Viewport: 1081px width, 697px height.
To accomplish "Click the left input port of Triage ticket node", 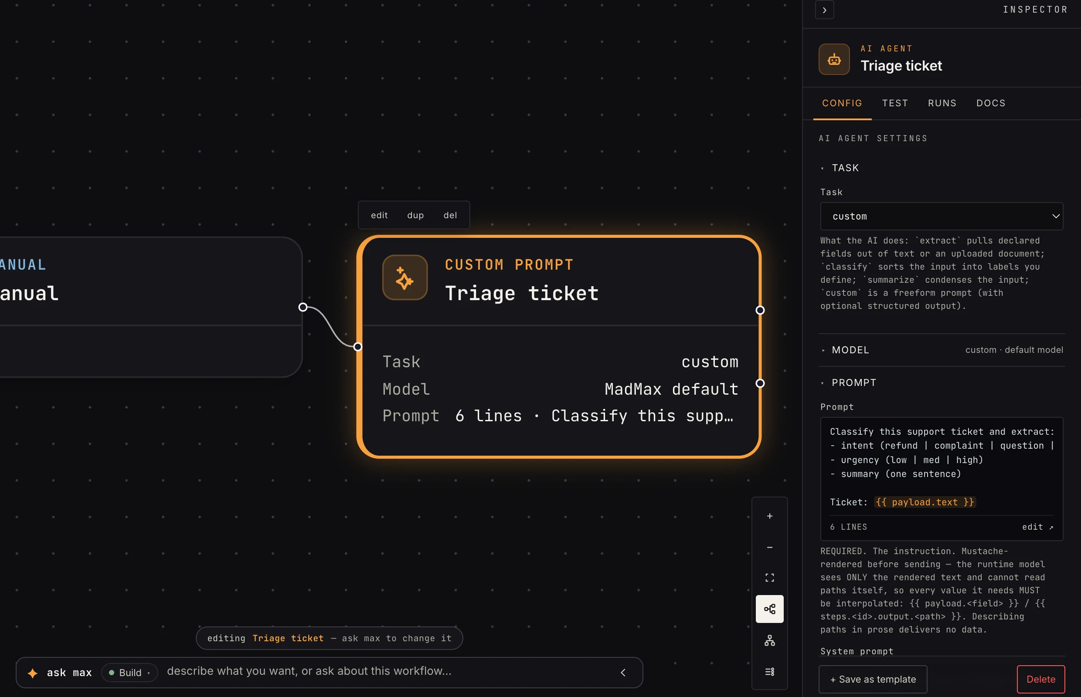I will [358, 347].
